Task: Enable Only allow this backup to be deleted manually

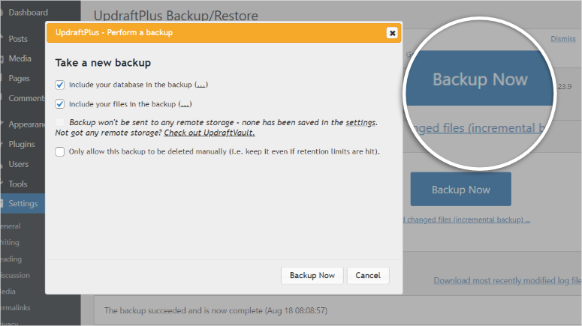Action: (60, 151)
